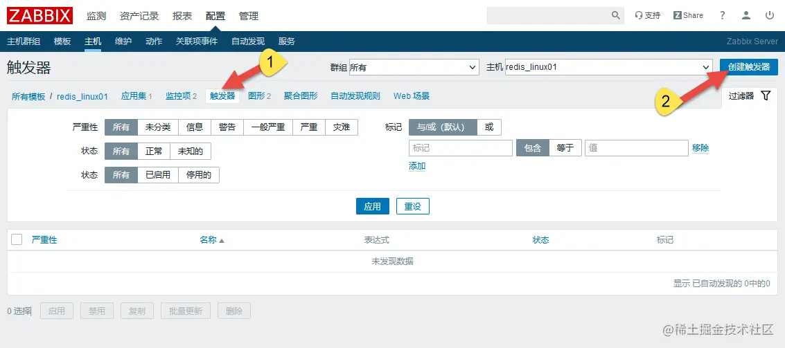785x348 pixels.
Task: Switch to 自动发现规则 tab
Action: [x=355, y=96]
